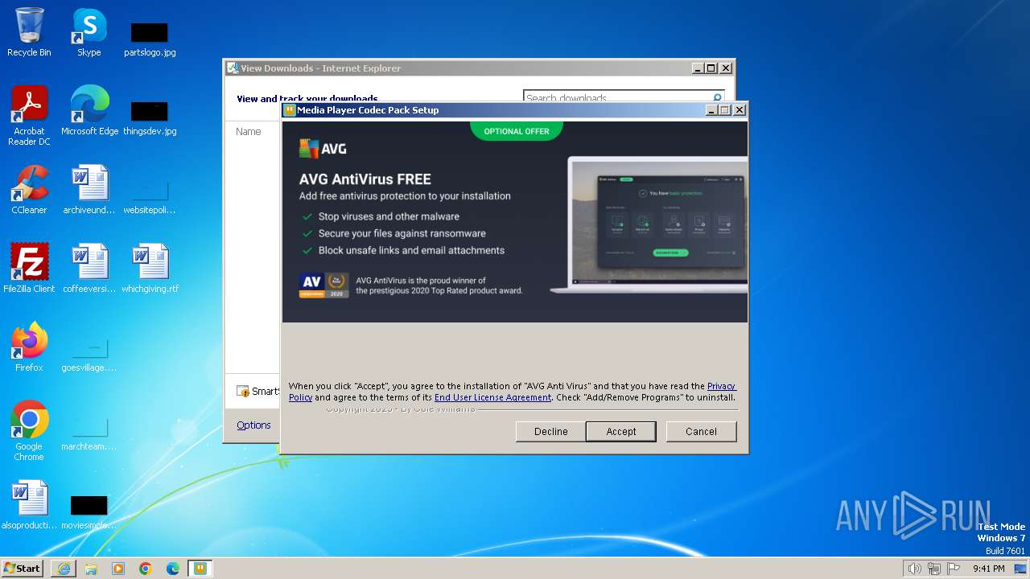Select the alsoproducti... Word document icon
This screenshot has width=1030, height=579.
pos(29,504)
